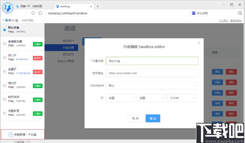Image resolution: width=245 pixels, height=143 pixels.
Task: Open the 12小时 duration dropdown
Action: pos(182,98)
